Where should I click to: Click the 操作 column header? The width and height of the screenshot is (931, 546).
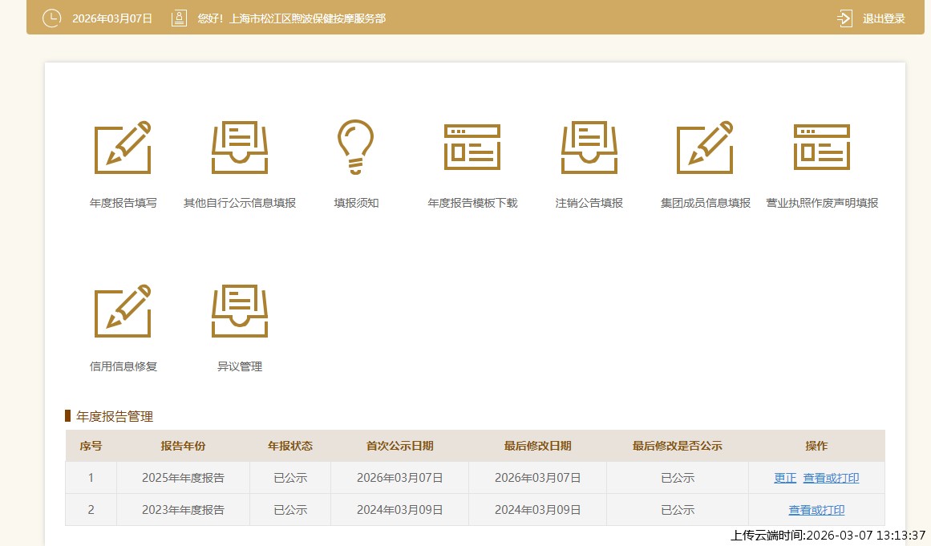click(x=816, y=446)
